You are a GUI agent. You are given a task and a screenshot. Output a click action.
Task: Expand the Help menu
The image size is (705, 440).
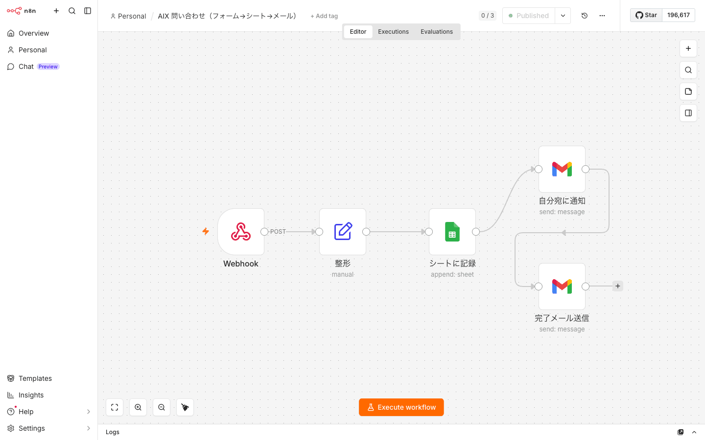pyautogui.click(x=48, y=412)
